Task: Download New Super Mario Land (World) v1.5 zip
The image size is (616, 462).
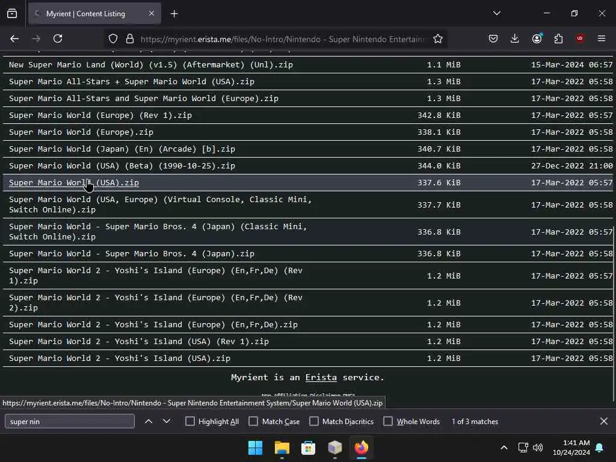Action: pyautogui.click(x=151, y=65)
